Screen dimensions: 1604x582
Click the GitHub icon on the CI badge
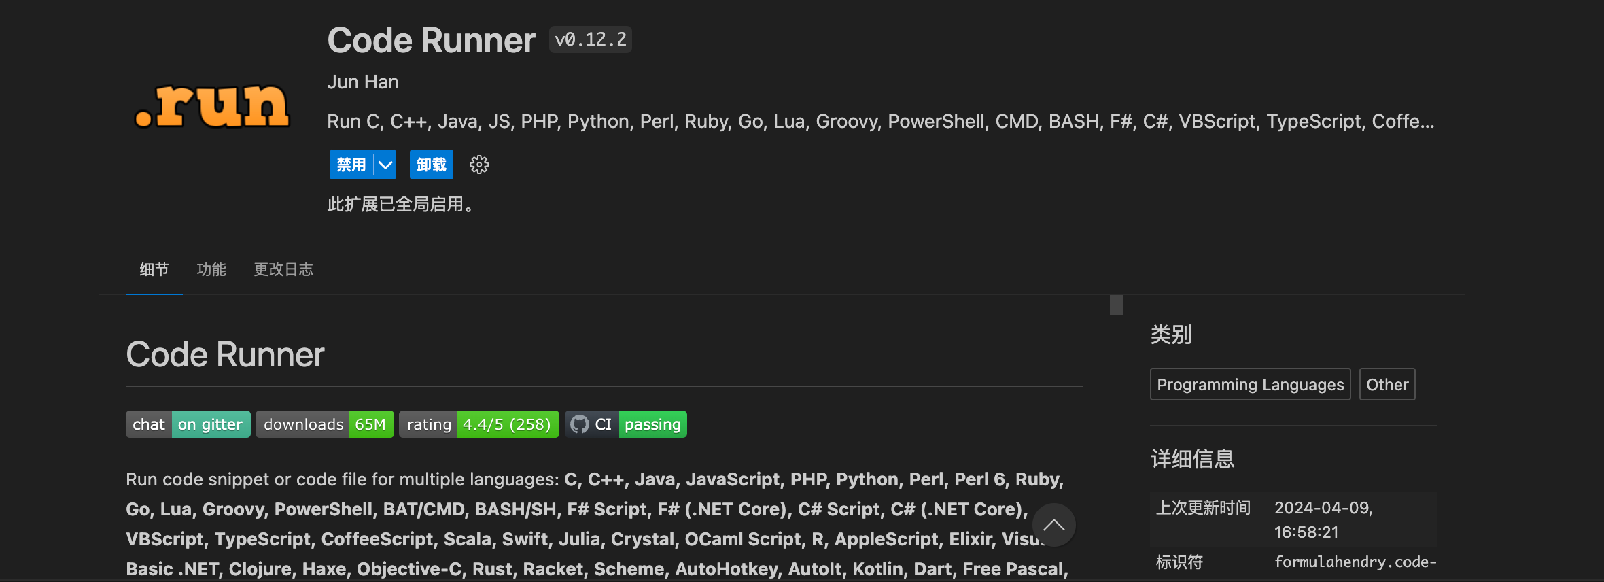(580, 424)
